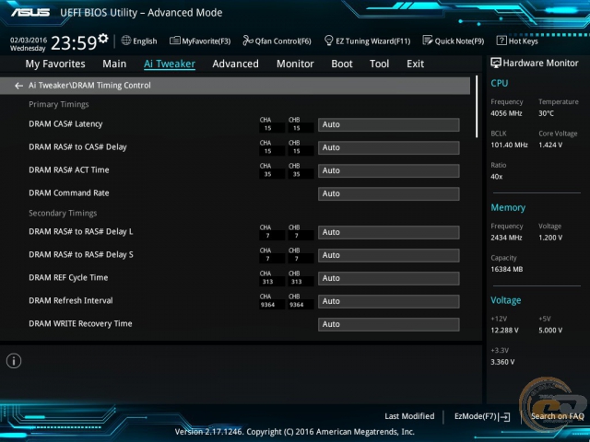Click the Secondary Timings section header
Viewport: 590px width, 442px height.
coord(63,213)
